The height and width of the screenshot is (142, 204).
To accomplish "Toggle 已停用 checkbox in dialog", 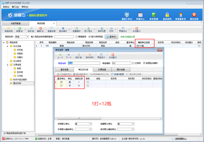I will (133, 63).
